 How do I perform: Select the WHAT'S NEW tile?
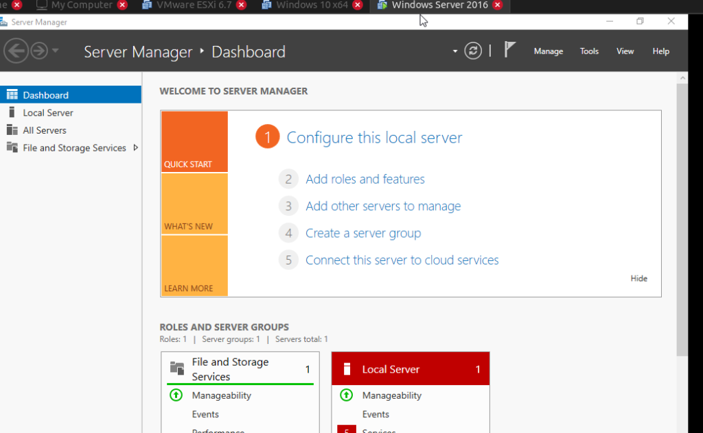[x=194, y=203]
